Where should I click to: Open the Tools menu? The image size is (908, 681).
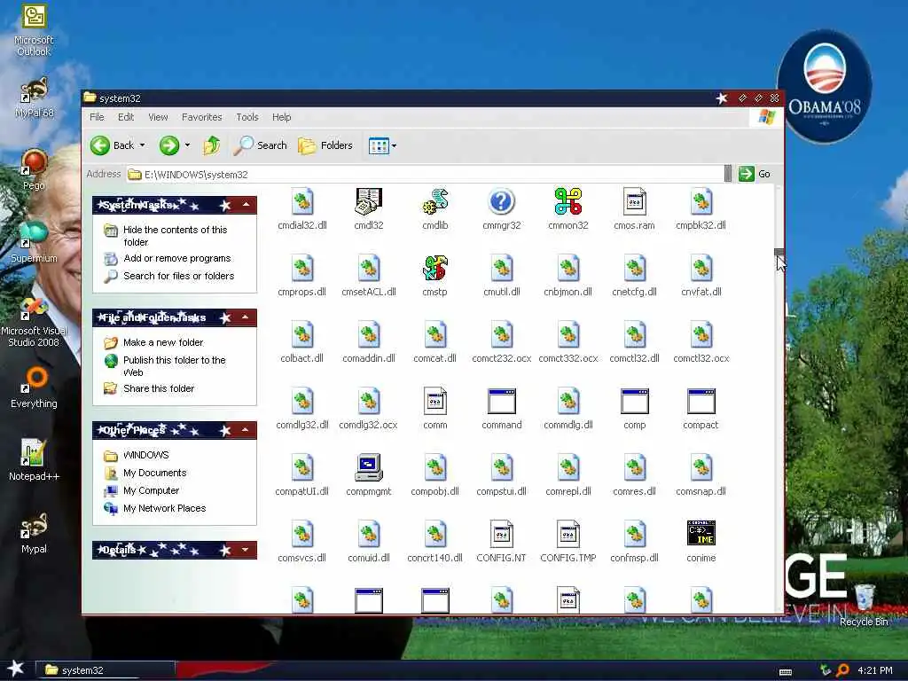click(247, 117)
